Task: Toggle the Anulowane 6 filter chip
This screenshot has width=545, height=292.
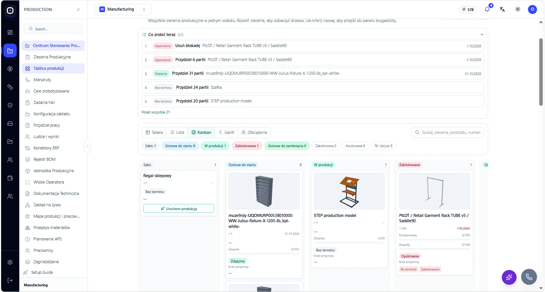Action: 355,146
